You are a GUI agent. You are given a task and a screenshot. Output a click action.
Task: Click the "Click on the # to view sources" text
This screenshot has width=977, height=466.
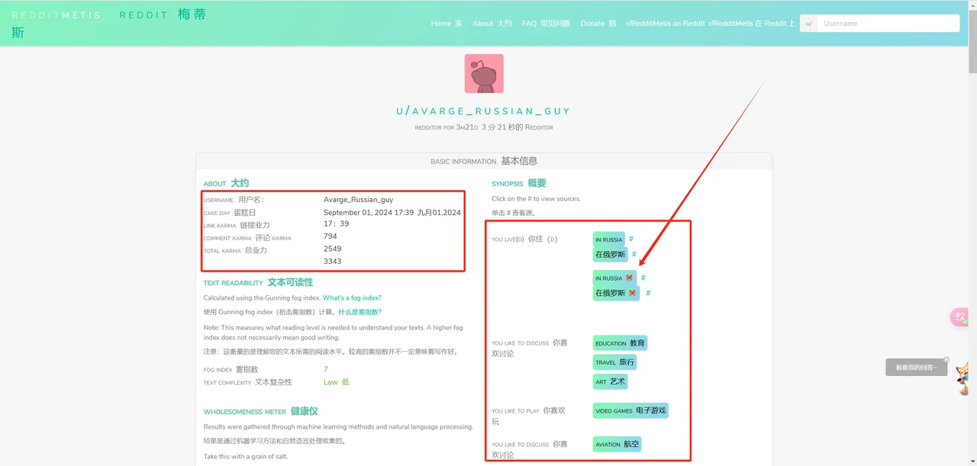(x=536, y=199)
